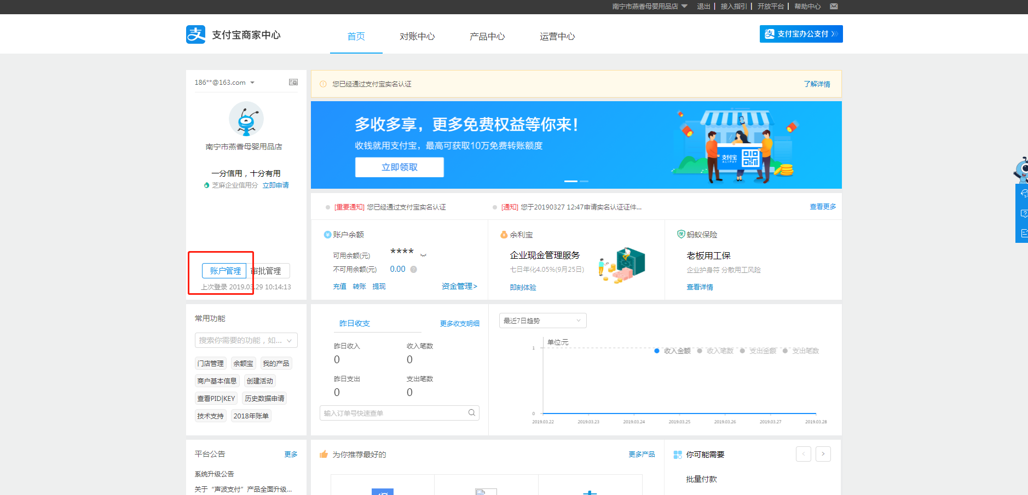Click the headset customer service side icon

[1024, 194]
